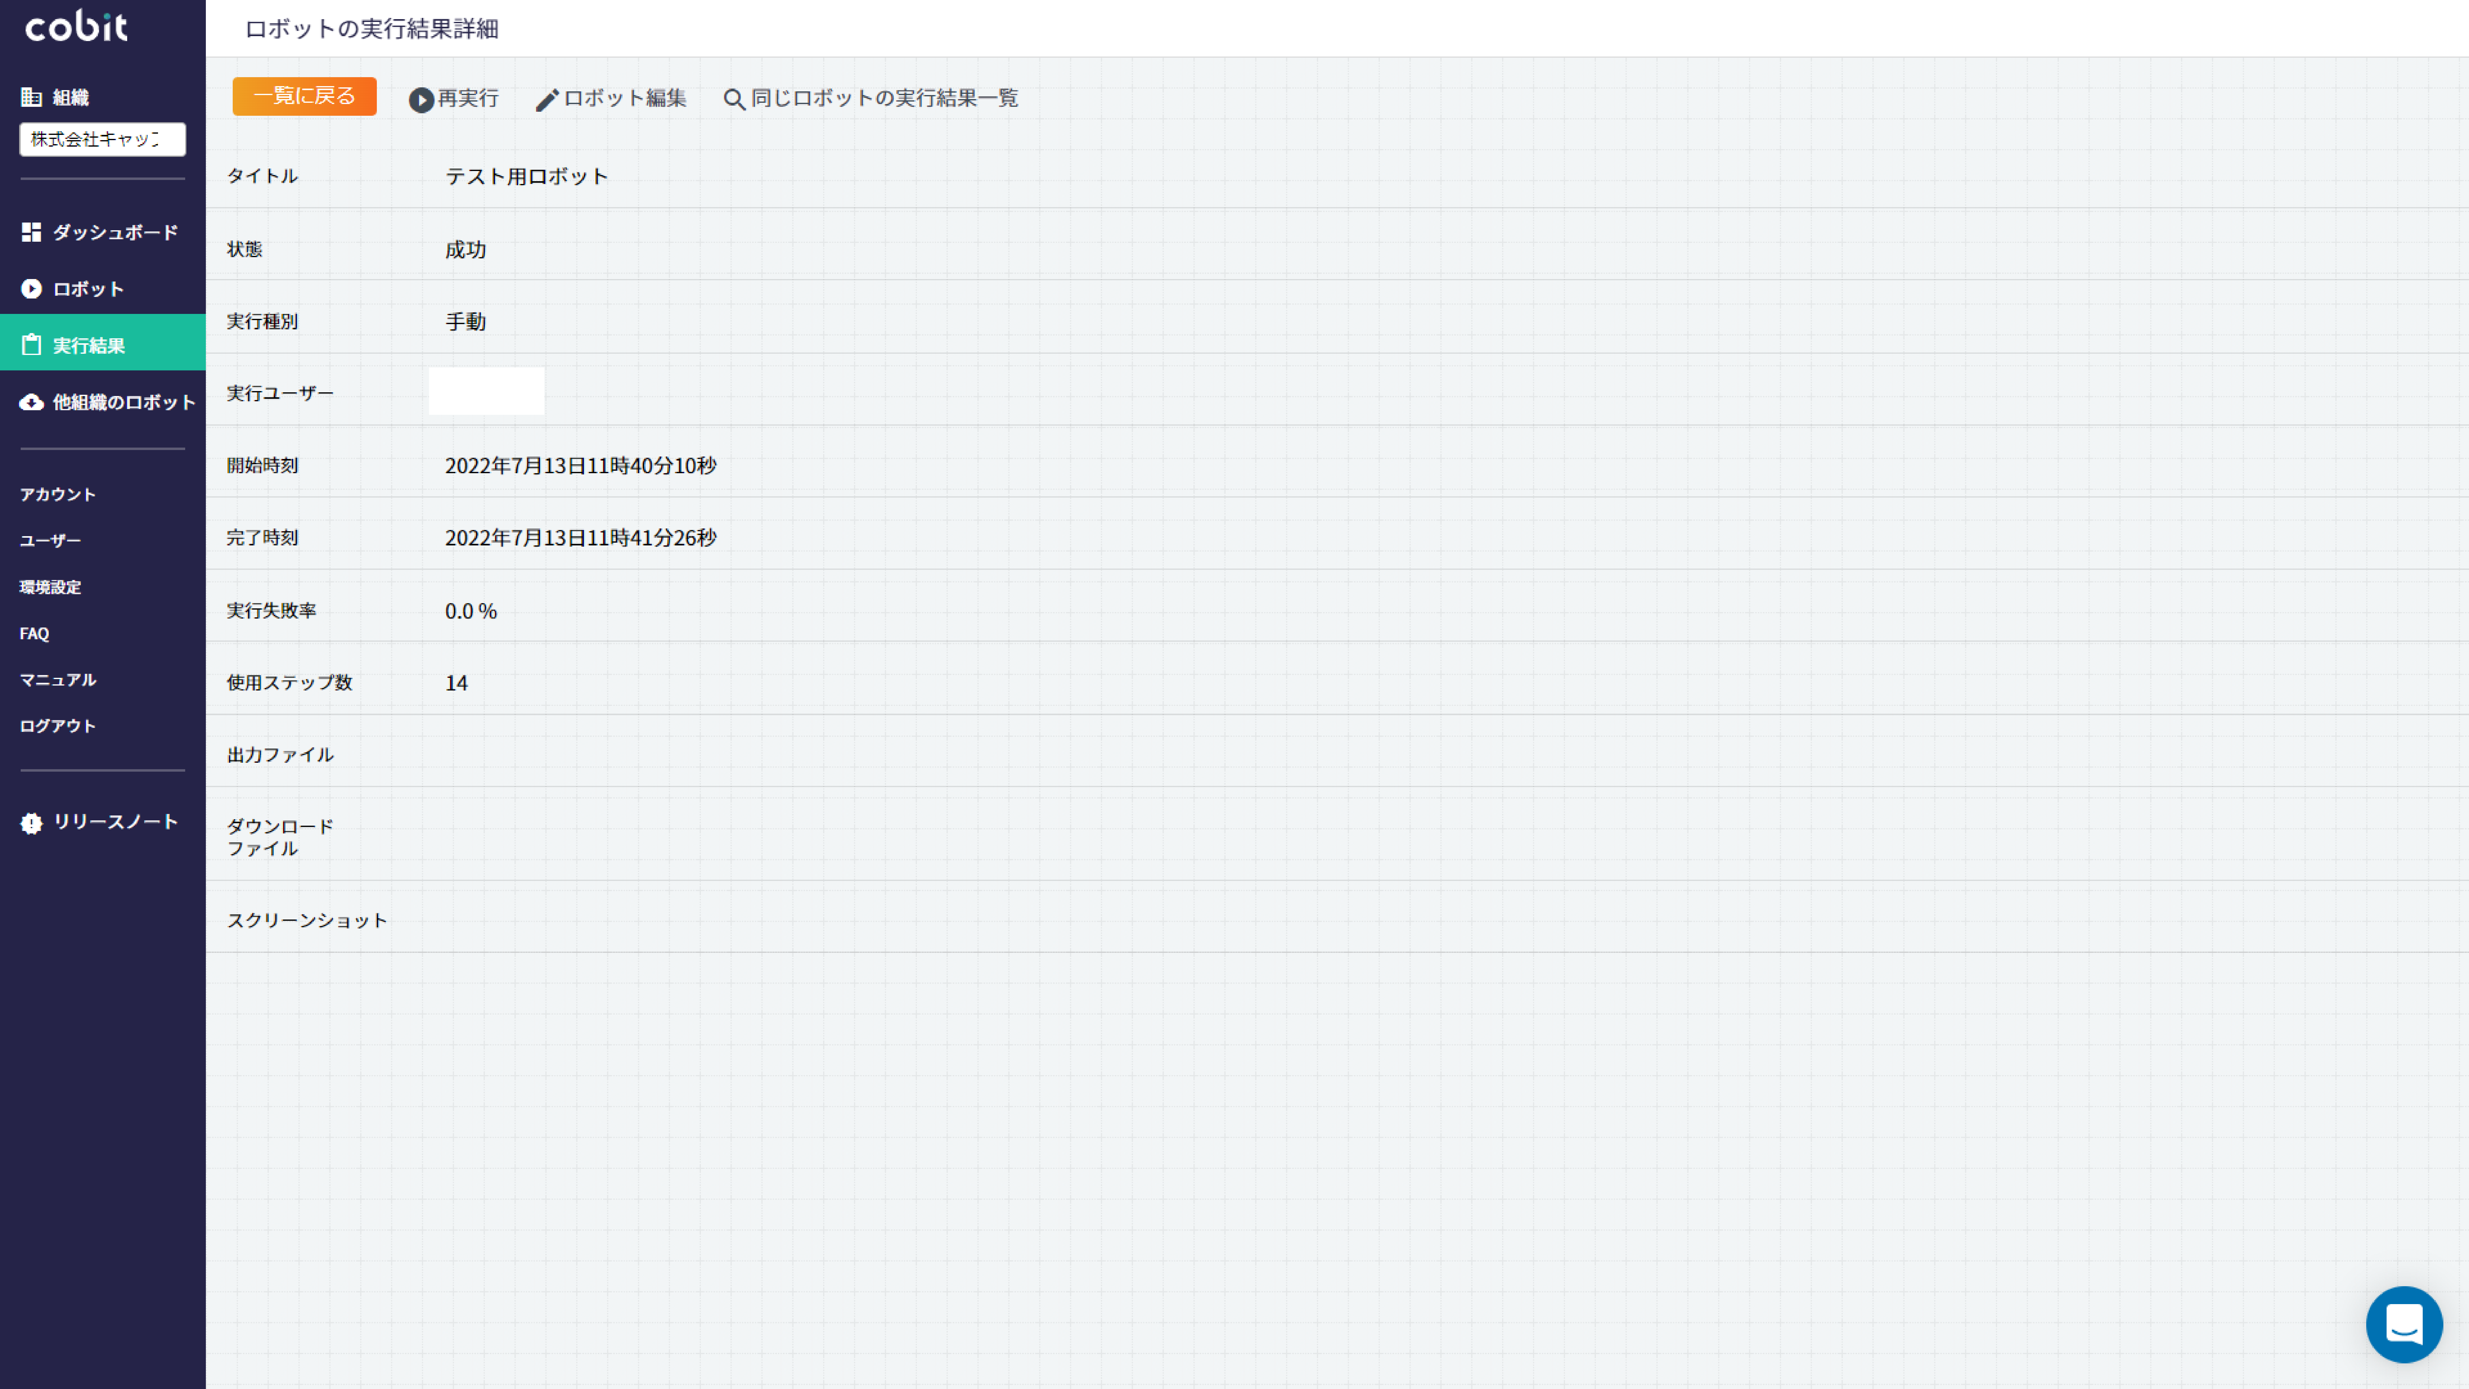Click the 実行ユーザー redacted value box

pos(487,391)
